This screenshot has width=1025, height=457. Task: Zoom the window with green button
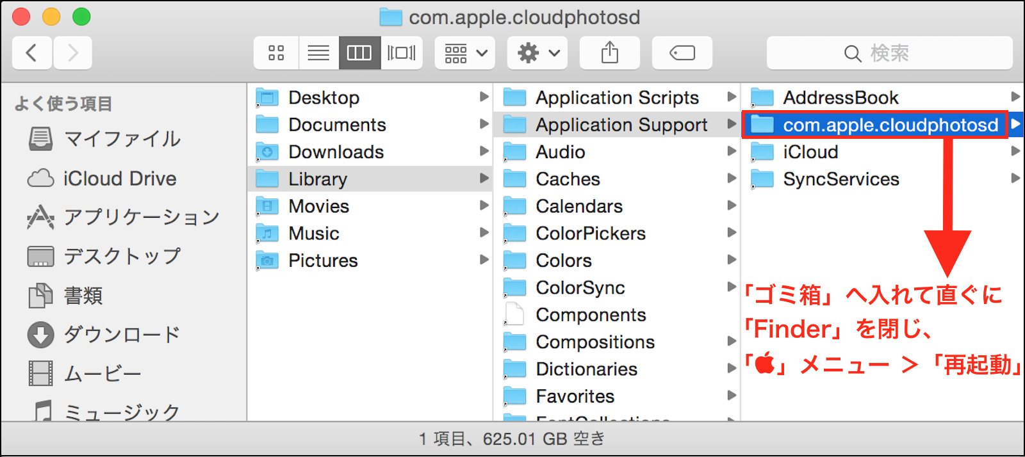[x=81, y=17]
